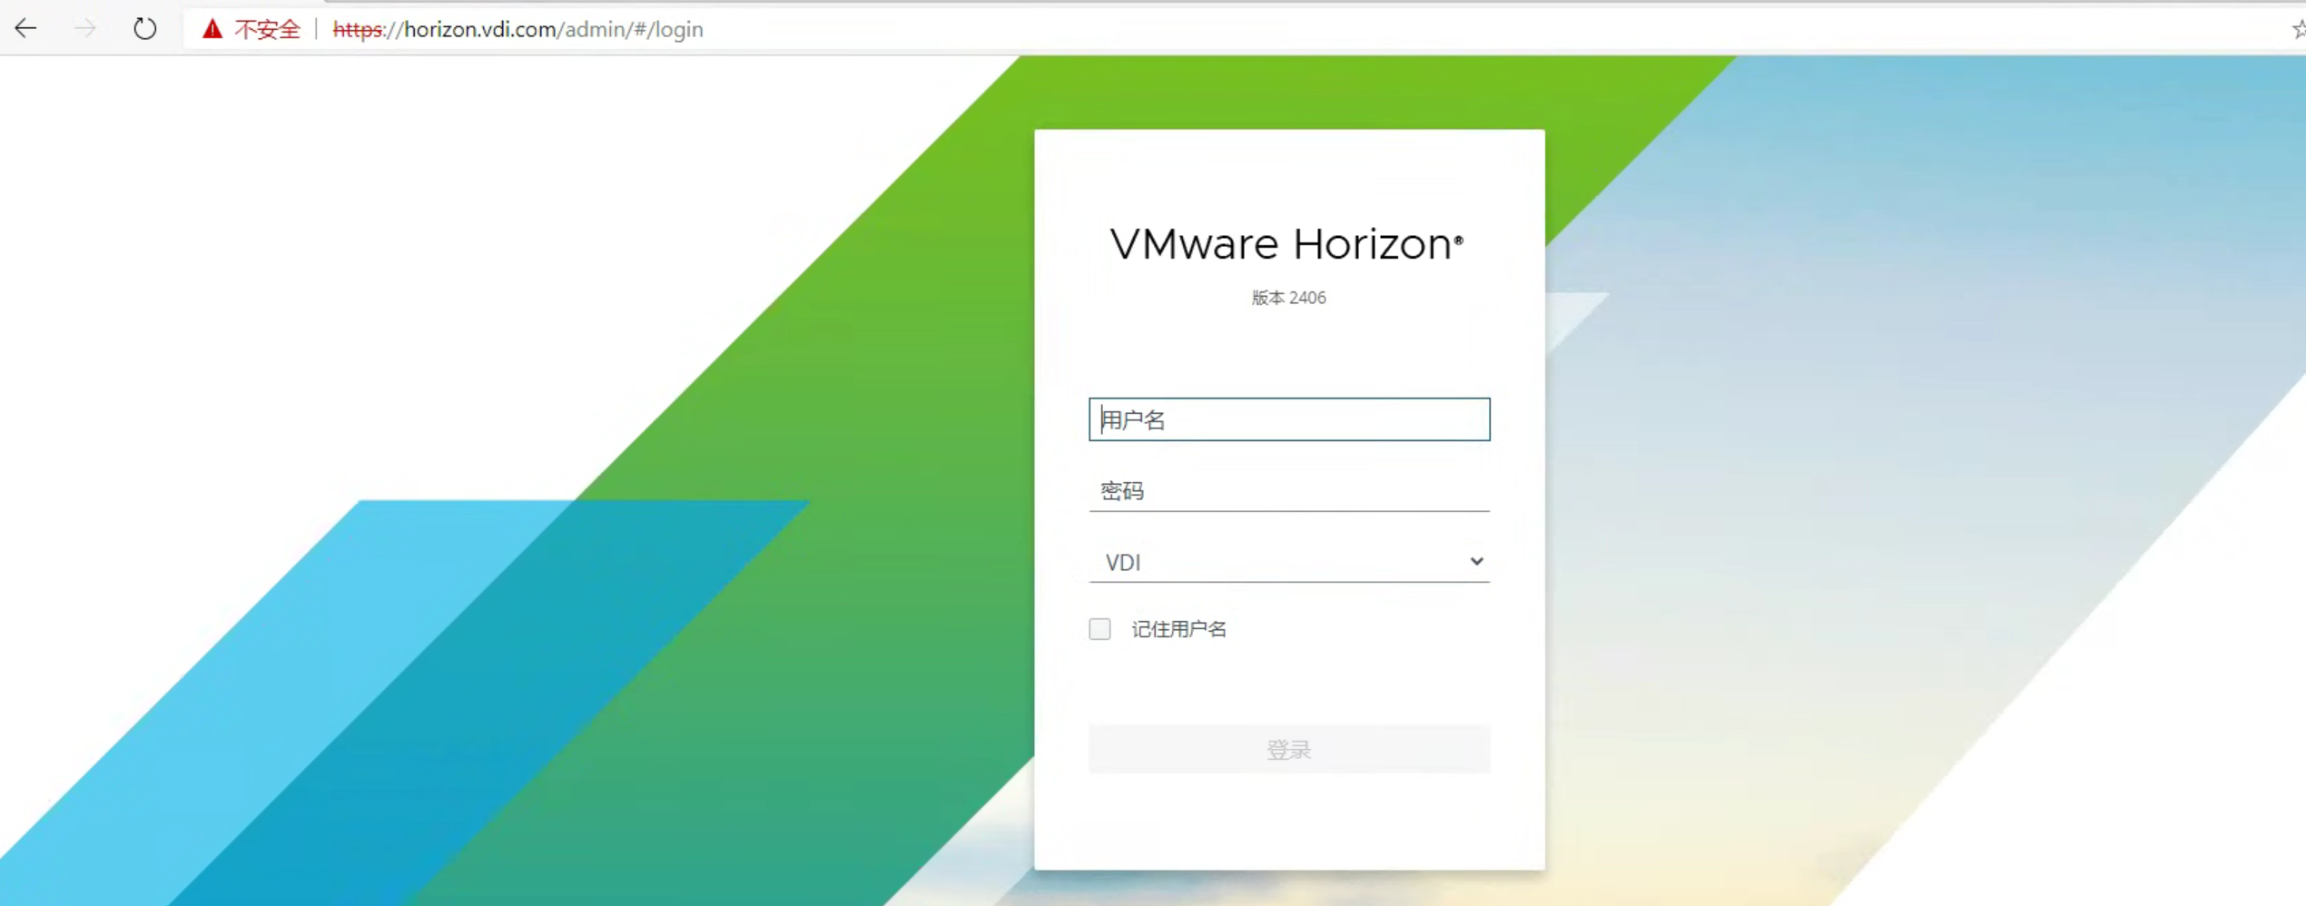Screen dimensions: 2306x906
Task: Click the 登录 login button
Action: (x=1289, y=749)
